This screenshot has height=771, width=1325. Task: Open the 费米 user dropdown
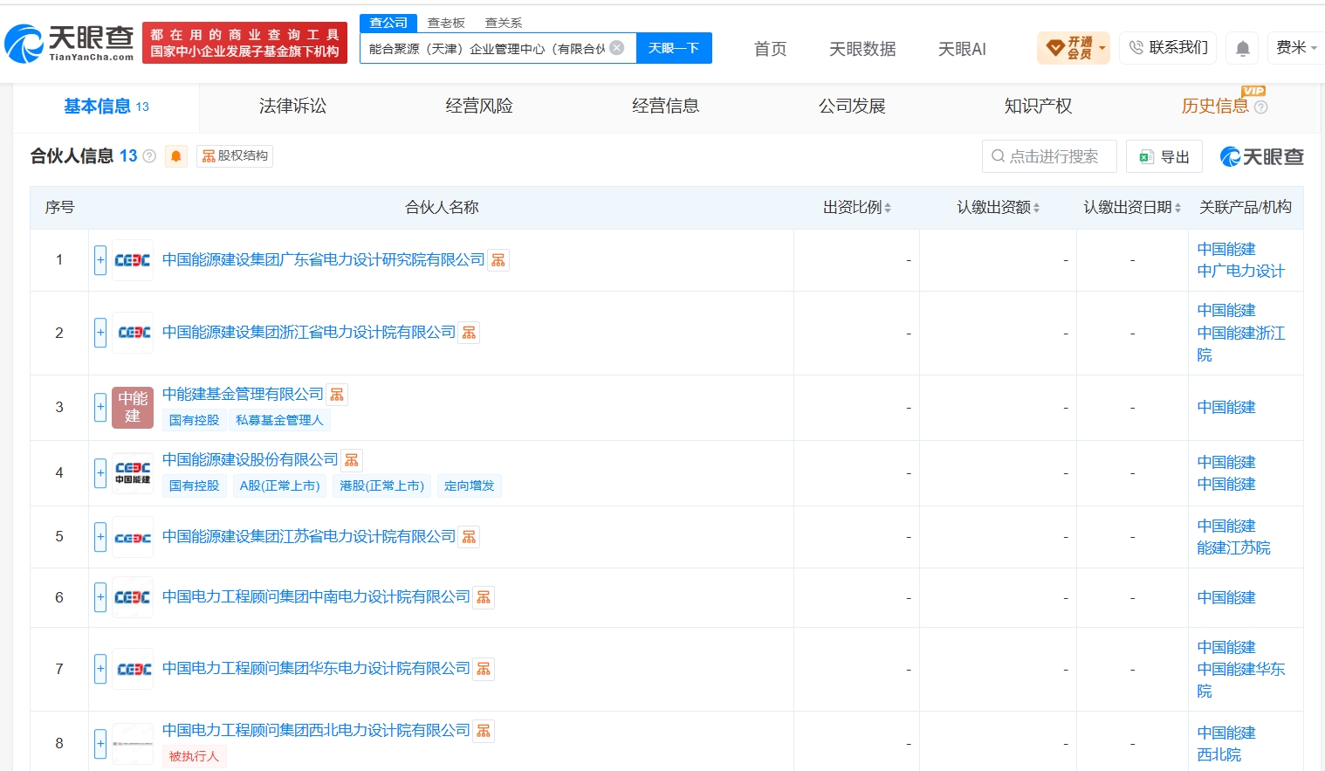[x=1296, y=48]
